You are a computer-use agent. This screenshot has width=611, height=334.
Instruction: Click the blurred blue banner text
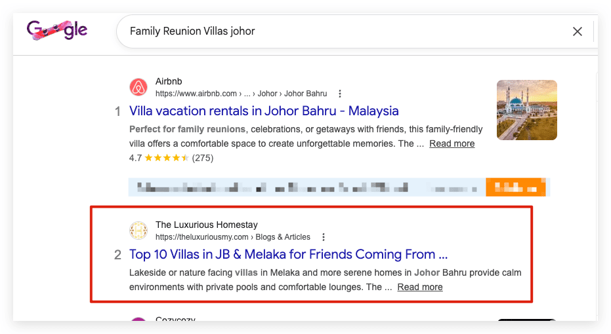[x=307, y=187]
